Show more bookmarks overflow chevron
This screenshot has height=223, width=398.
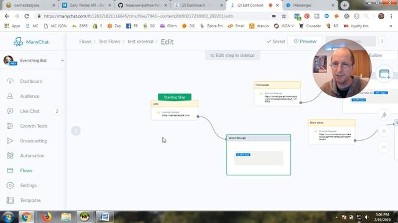click(391, 26)
